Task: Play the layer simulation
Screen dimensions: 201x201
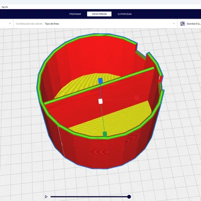Action: [46, 196]
